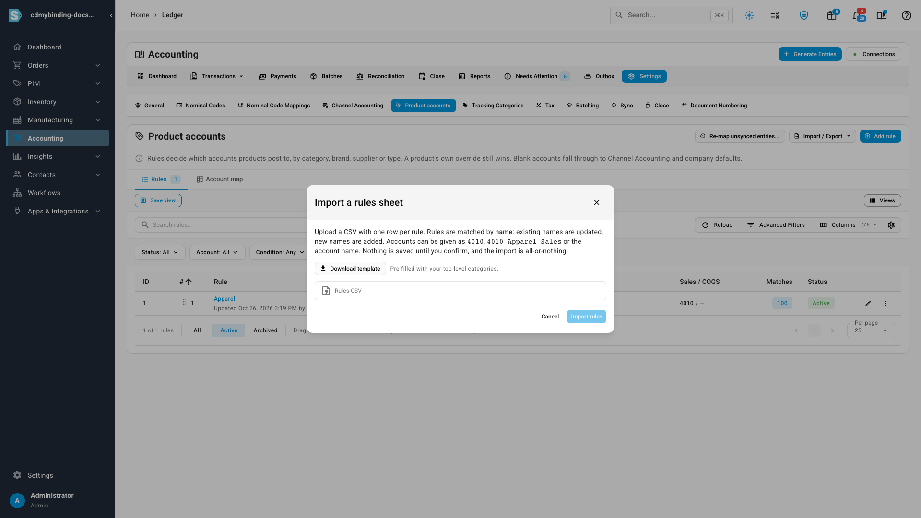Image resolution: width=921 pixels, height=518 pixels.
Task: Click in the global Search field
Action: (671, 15)
